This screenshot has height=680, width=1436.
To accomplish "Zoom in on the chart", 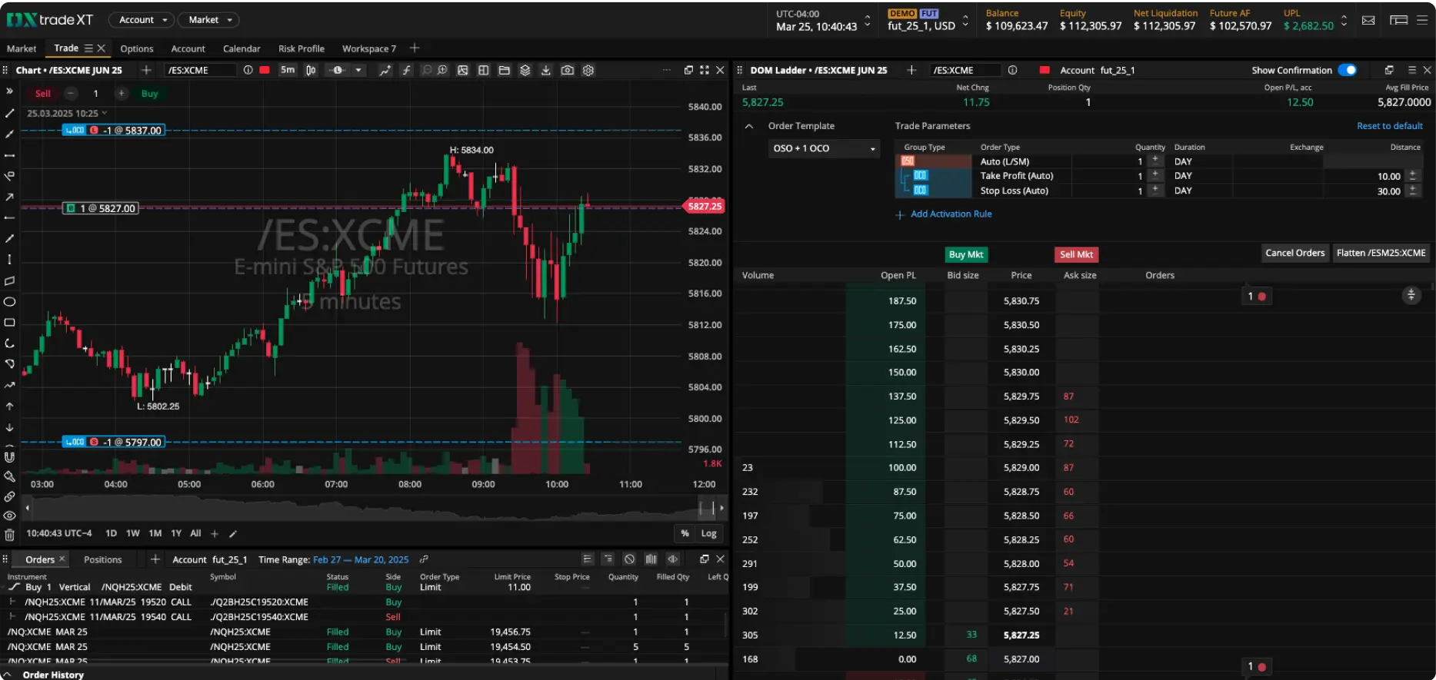I will click(443, 70).
